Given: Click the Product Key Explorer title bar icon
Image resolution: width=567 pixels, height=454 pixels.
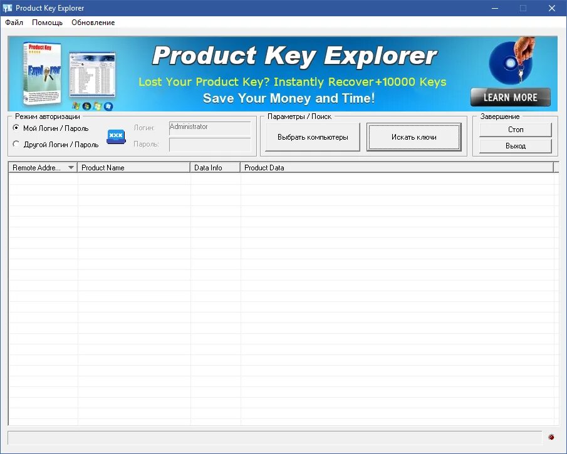Looking at the screenshot, I should pyautogui.click(x=6, y=8).
